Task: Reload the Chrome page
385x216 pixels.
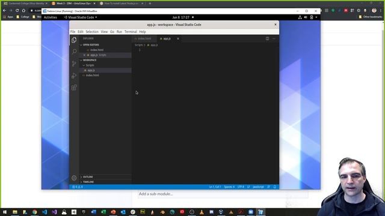Action: (17, 11)
